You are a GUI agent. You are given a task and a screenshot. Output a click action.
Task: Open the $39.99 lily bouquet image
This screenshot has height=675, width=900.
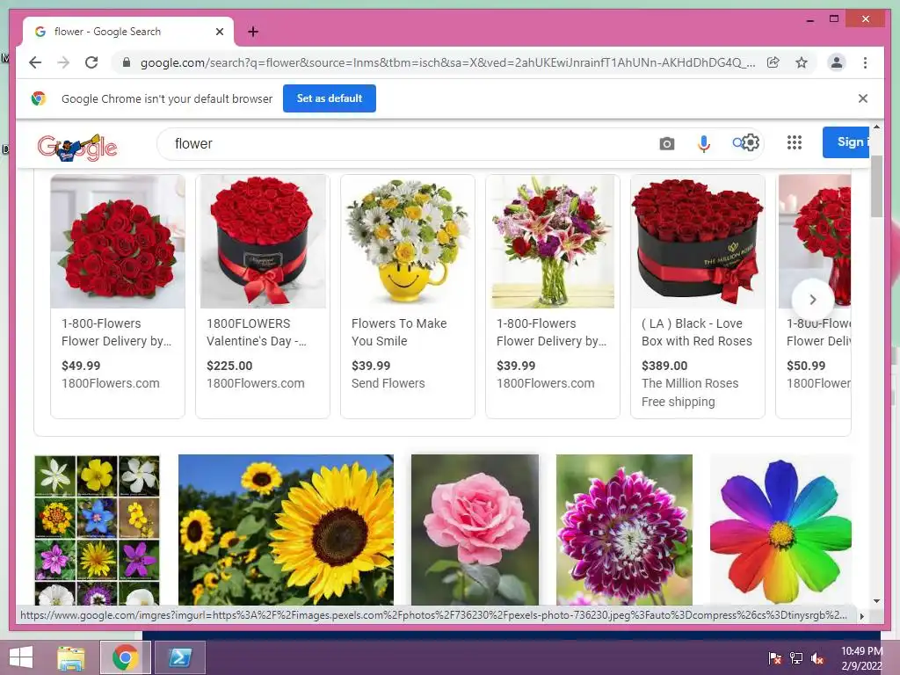[x=553, y=242]
